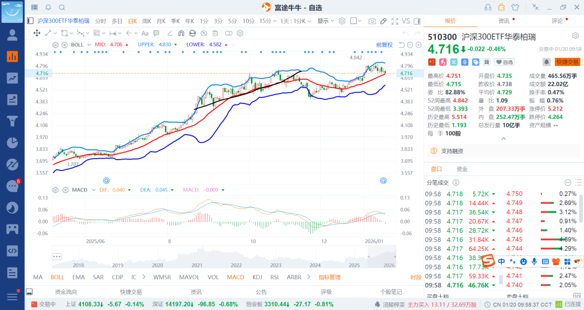Click the 快捷交易 quick trade button
The height and width of the screenshot is (310, 584).
coord(568,62)
